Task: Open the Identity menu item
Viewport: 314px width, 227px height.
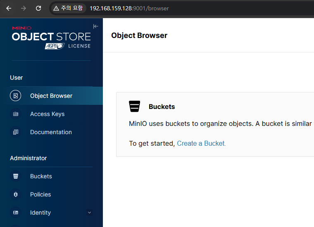Action: [51, 213]
